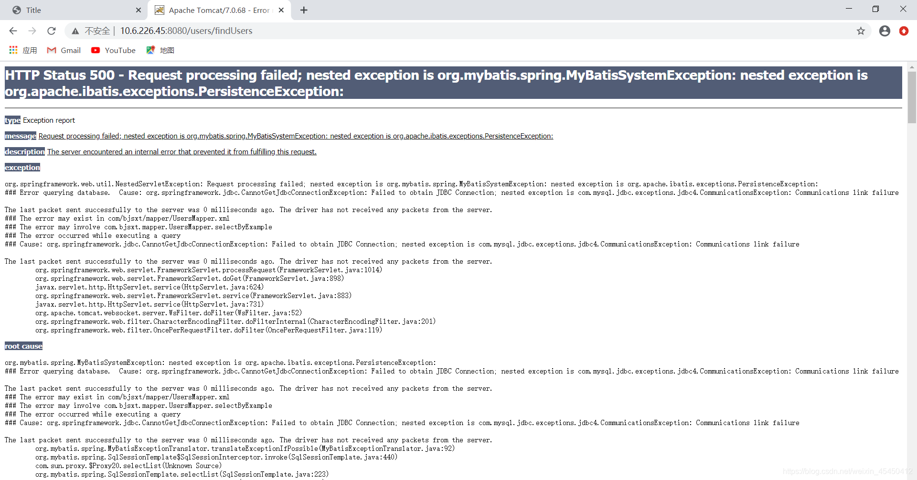Viewport: 917px width, 480px height.
Task: Click SqlSessionTemplate.selectList stack trace line
Action: click(x=182, y=474)
